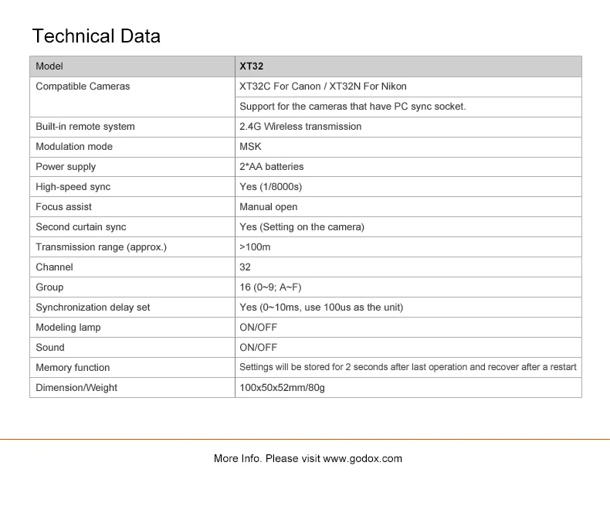Select the Second curtain sync label
Image resolution: width=610 pixels, height=510 pixels.
(80, 227)
